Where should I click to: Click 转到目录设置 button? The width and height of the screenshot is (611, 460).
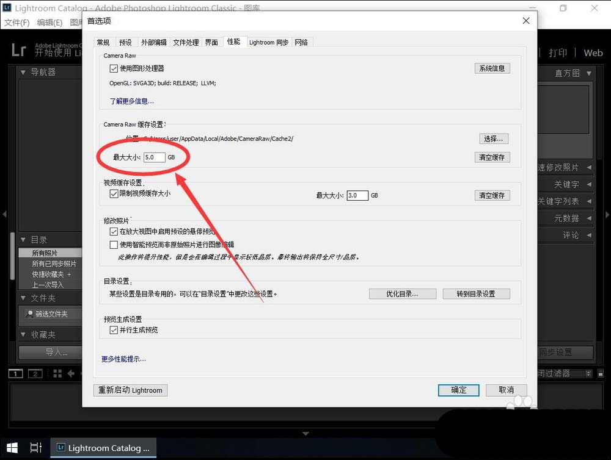[476, 294]
